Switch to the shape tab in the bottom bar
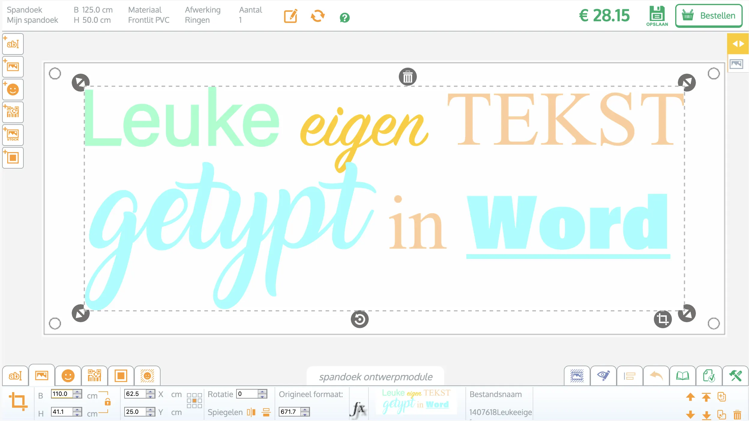 click(x=121, y=376)
